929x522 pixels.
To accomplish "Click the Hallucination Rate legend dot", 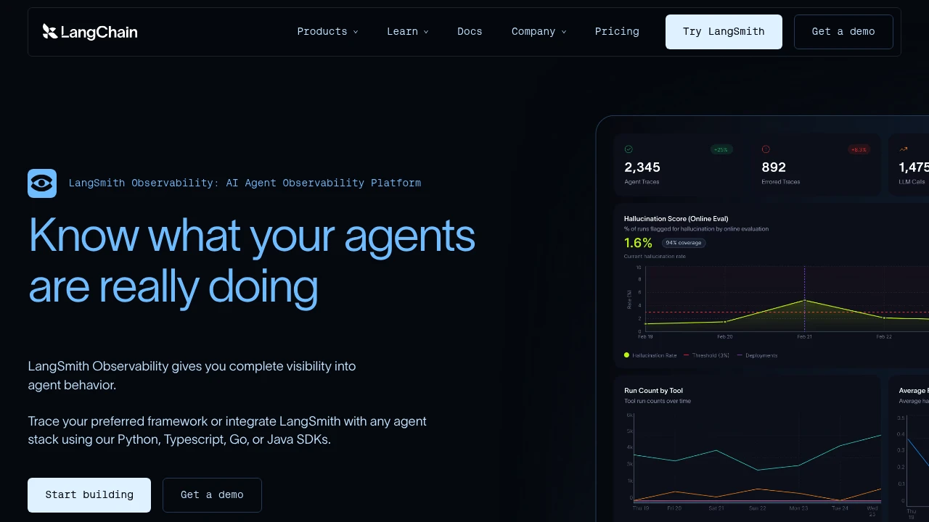I will (626, 355).
